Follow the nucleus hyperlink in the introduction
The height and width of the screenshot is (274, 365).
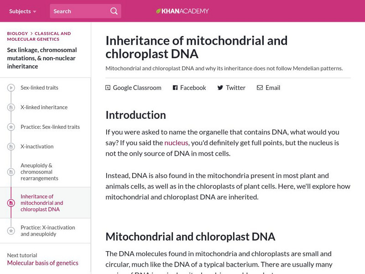pyautogui.click(x=176, y=143)
